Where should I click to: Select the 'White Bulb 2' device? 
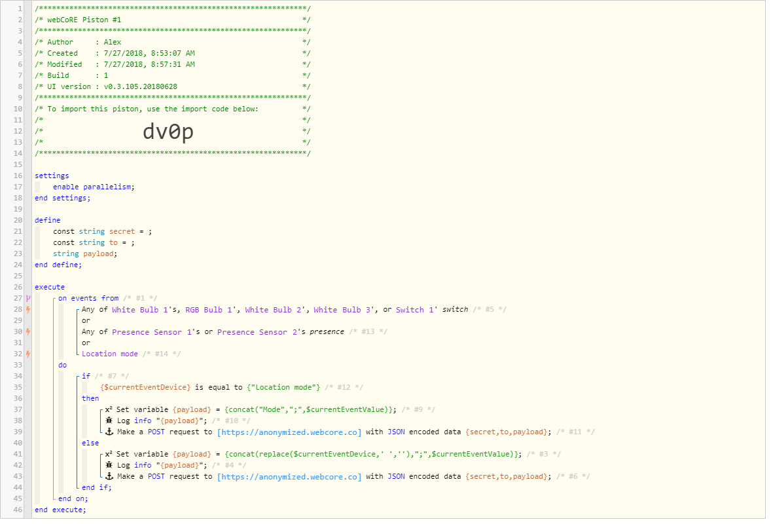coord(273,309)
